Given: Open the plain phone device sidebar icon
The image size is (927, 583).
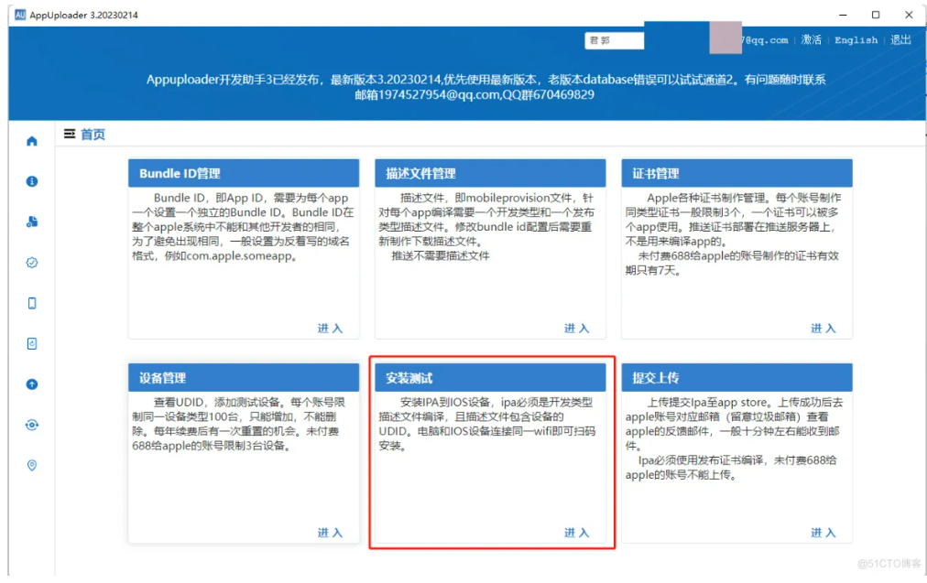Looking at the screenshot, I should point(32,303).
